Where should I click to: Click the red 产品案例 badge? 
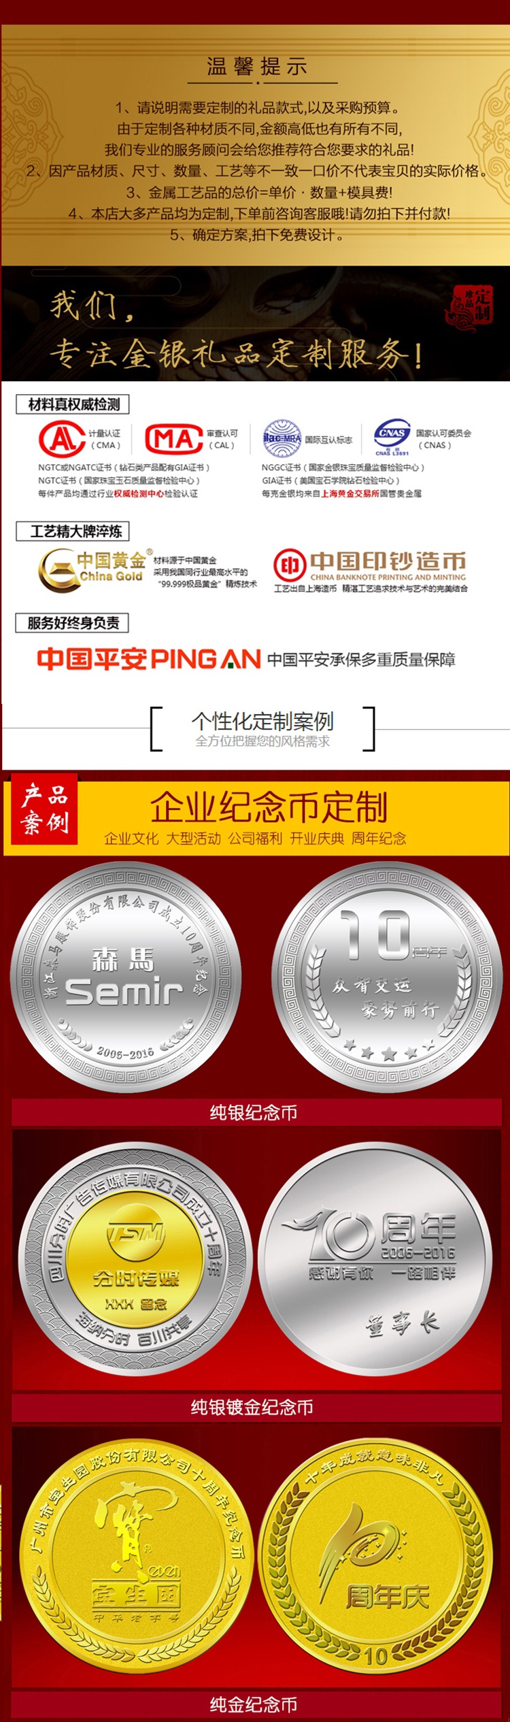(44, 809)
